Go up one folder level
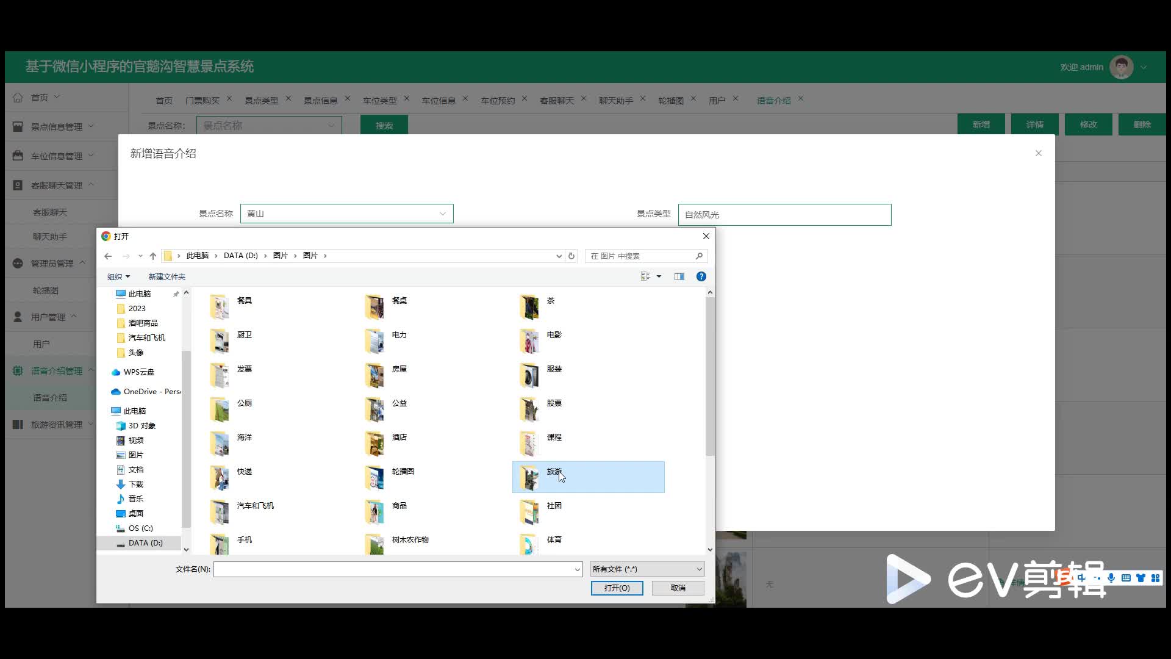The image size is (1171, 659). pyautogui.click(x=153, y=256)
